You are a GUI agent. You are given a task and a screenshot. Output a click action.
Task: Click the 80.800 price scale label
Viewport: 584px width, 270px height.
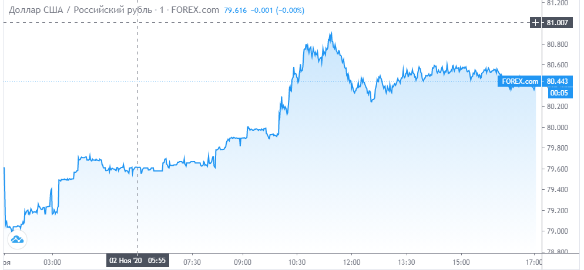click(x=557, y=44)
